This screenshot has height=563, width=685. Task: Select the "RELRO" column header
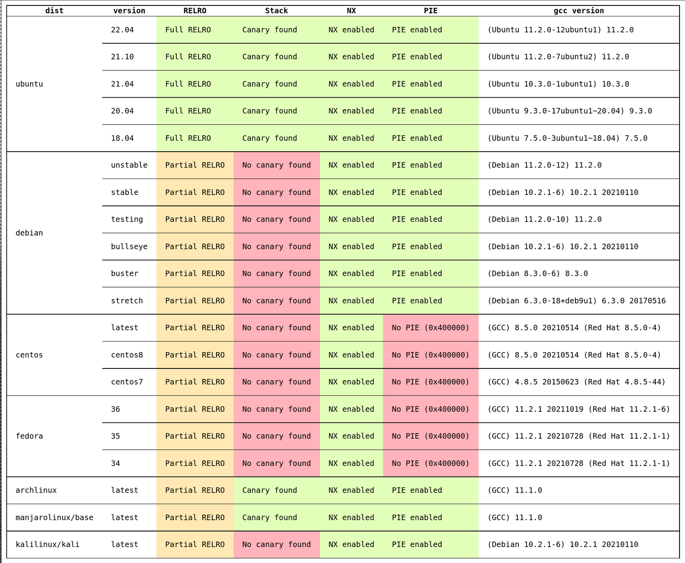pyautogui.click(x=195, y=11)
